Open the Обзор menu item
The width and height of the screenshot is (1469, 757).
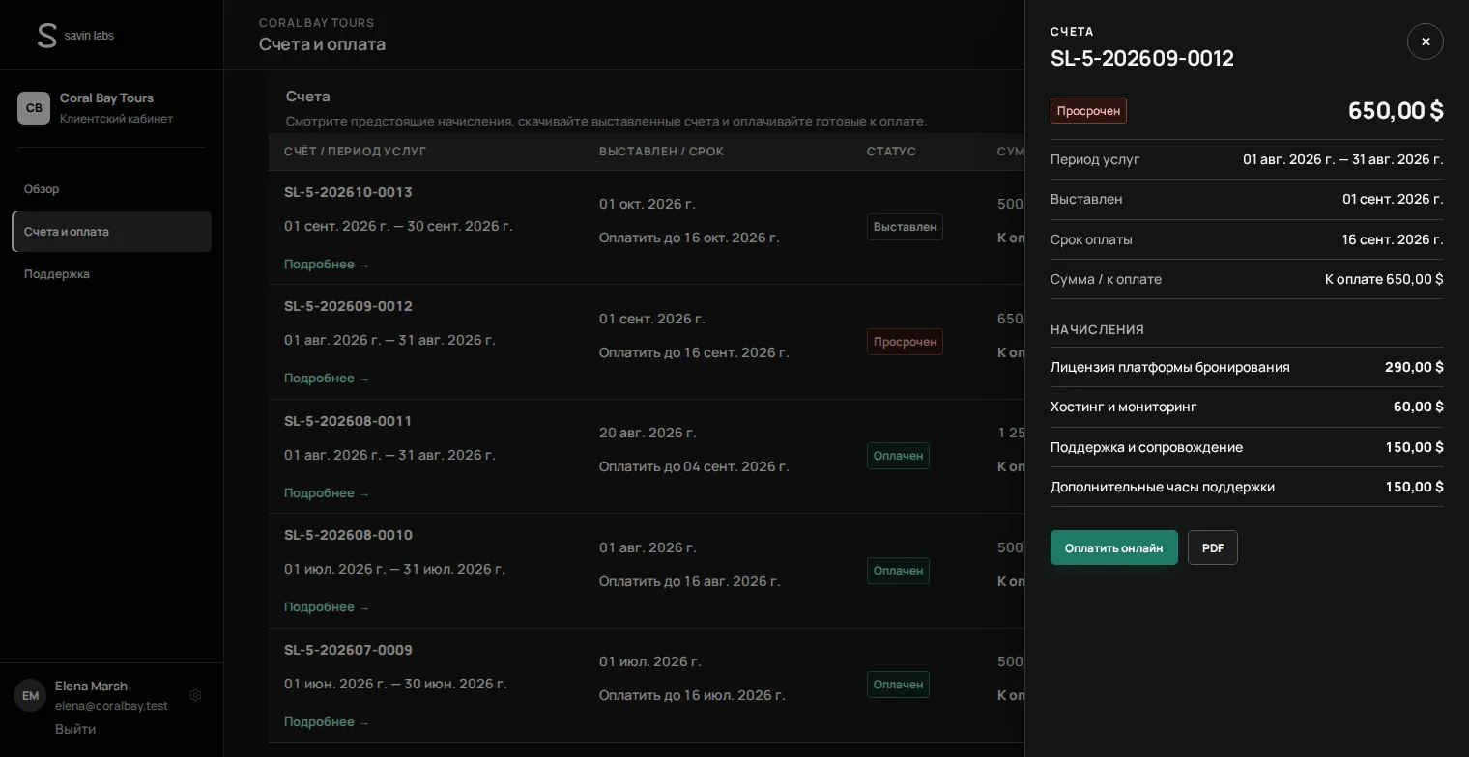click(42, 189)
